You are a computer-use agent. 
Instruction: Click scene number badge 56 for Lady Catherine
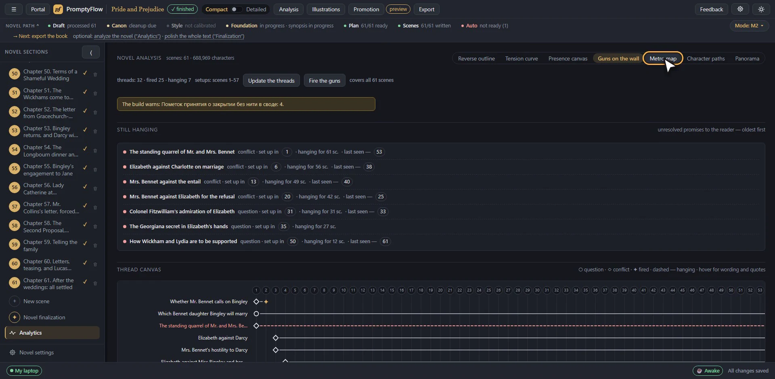click(15, 187)
